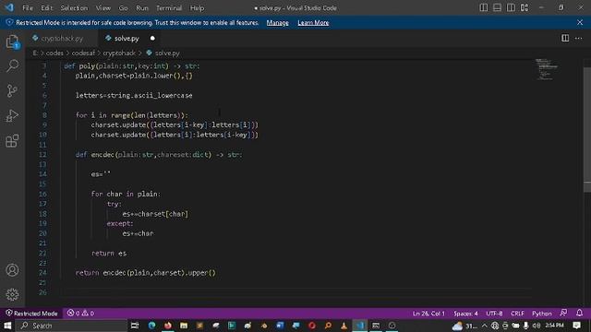
Task: Open the Windows Start menu
Action: point(7,326)
